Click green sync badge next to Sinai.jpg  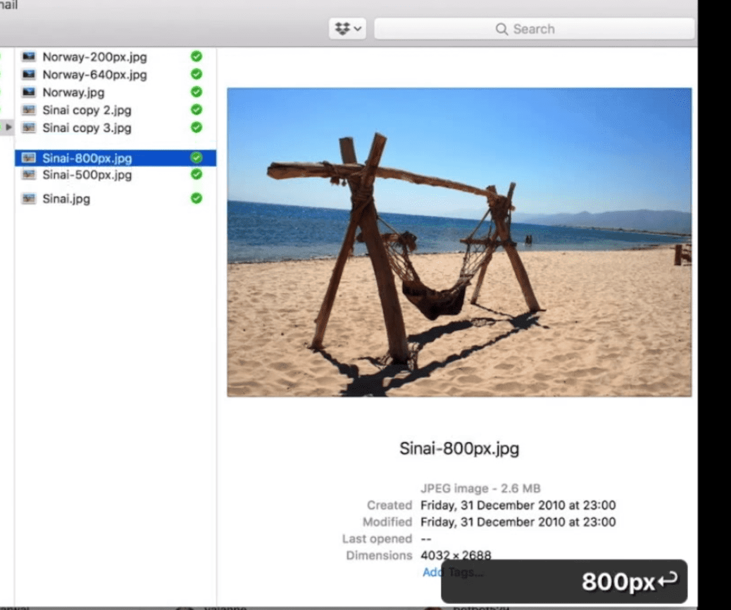pyautogui.click(x=196, y=198)
